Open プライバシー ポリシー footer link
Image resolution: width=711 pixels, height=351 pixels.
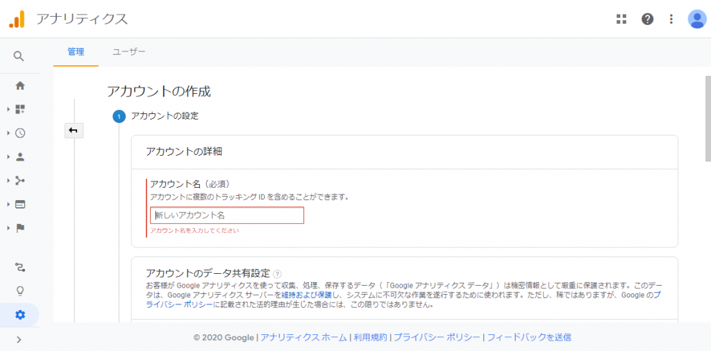(437, 337)
